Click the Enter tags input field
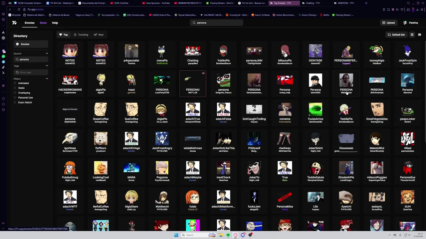This screenshot has height=239, width=426. (31, 72)
